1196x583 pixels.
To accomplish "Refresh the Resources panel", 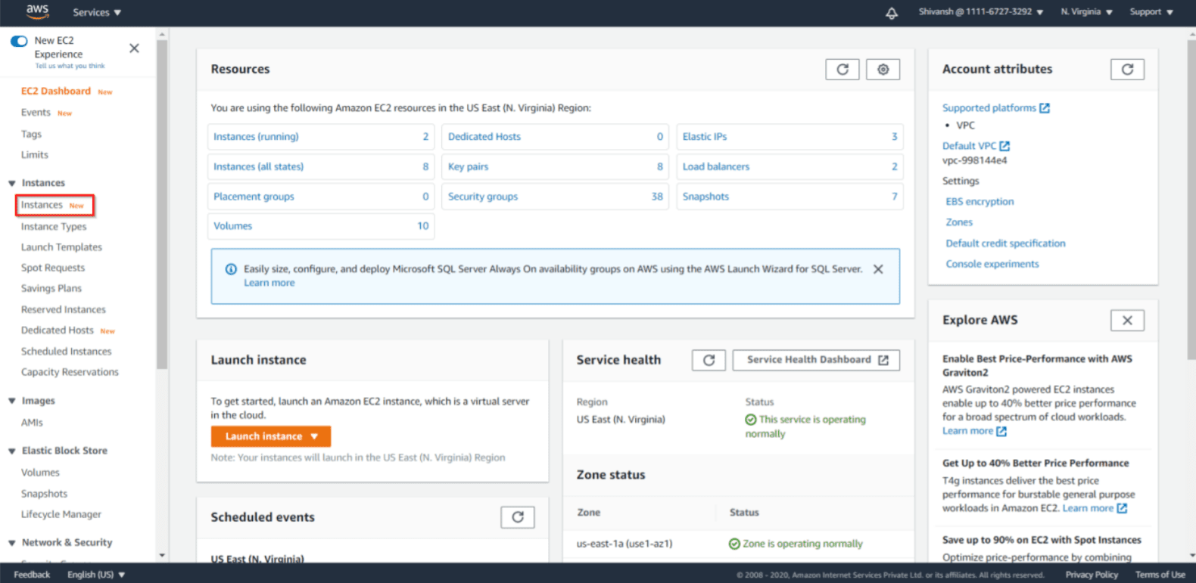I will tap(842, 70).
